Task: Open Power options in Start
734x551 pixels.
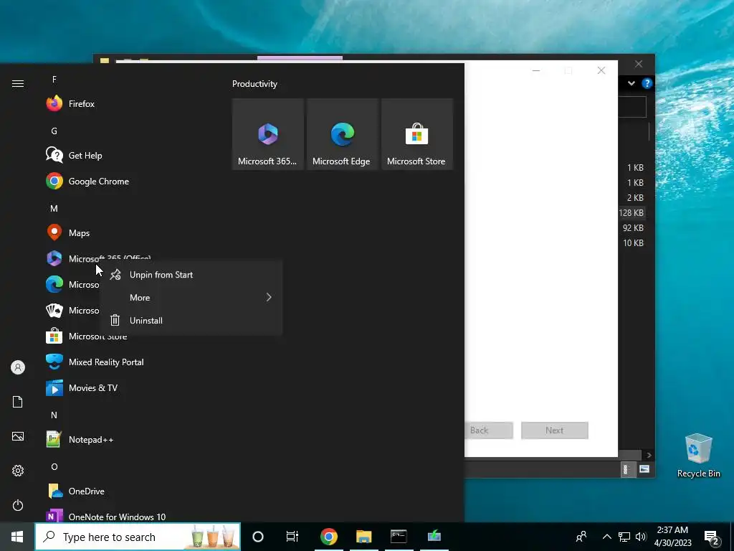Action: 18,505
